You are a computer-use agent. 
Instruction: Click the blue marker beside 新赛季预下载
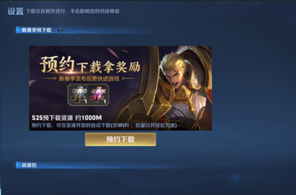pyautogui.click(x=18, y=30)
